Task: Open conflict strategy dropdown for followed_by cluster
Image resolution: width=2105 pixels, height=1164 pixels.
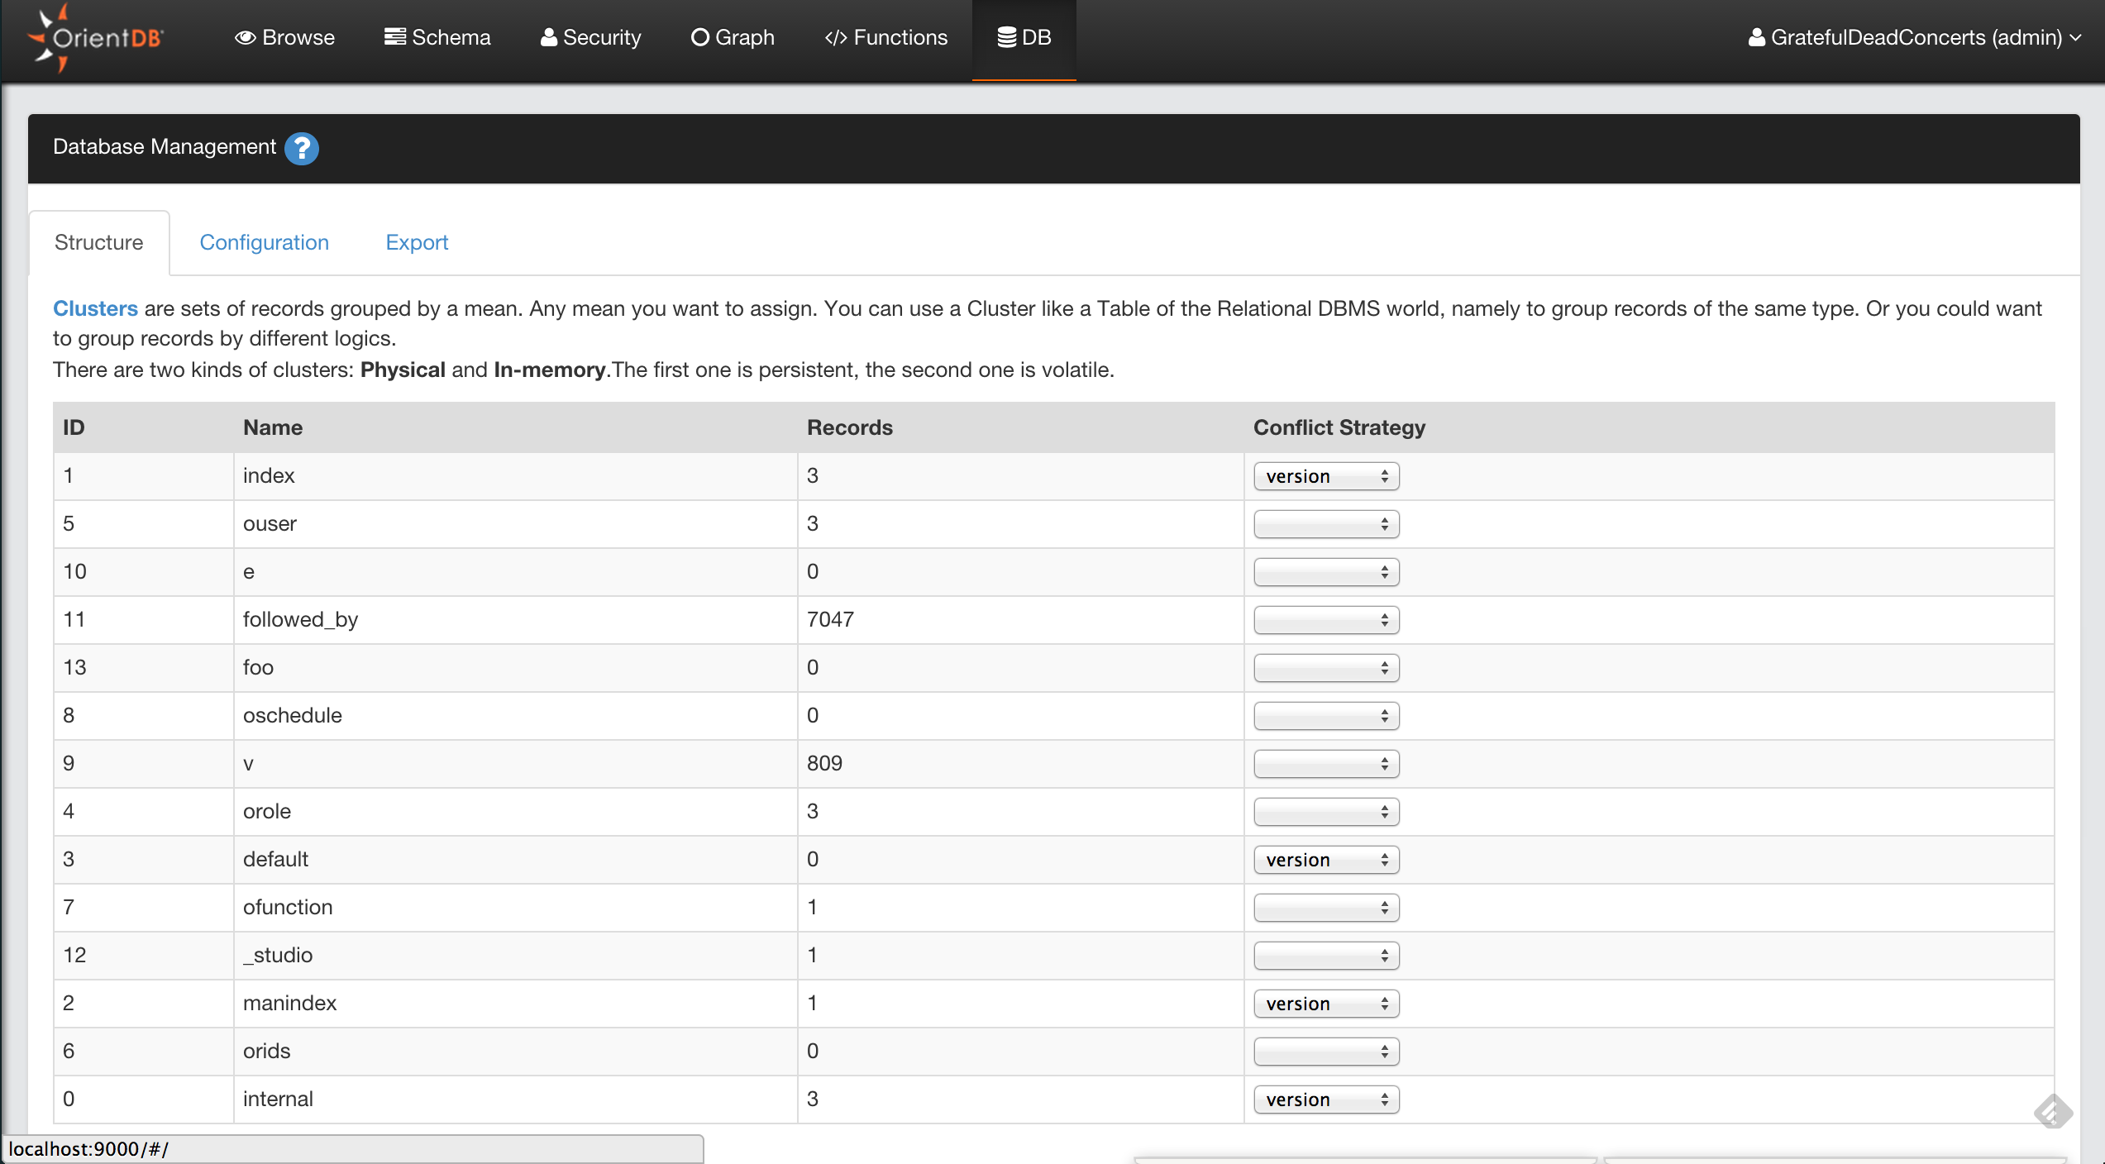Action: [x=1325, y=620]
